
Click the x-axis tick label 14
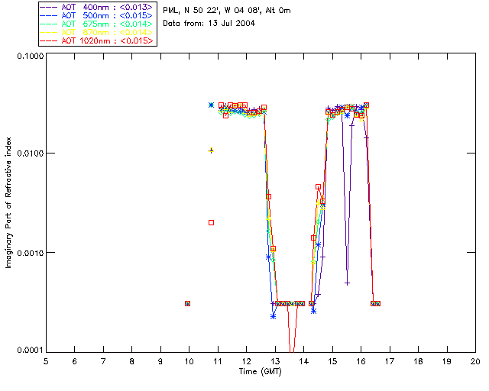tap(304, 361)
